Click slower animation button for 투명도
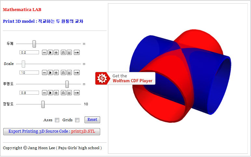The height and width of the screenshot is (157, 251). point(69,93)
